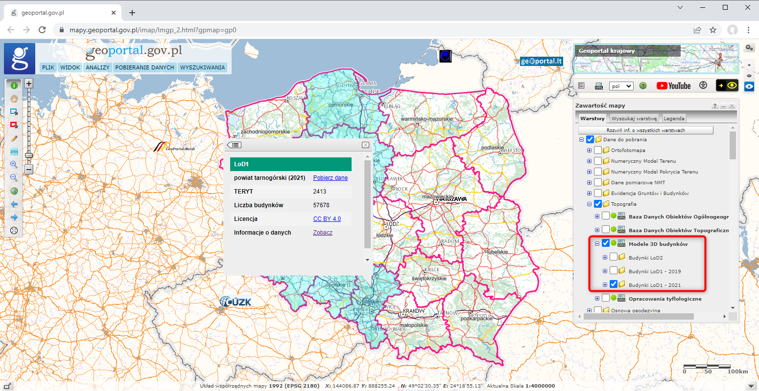Open the YouTube channel icon
Viewport: 759px width, 391px height.
[673, 86]
